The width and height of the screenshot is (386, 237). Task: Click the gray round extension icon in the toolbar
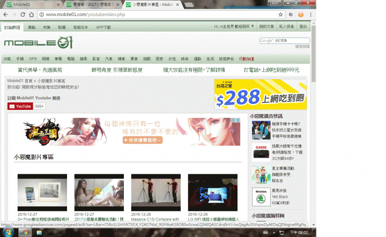pyautogui.click(x=291, y=14)
